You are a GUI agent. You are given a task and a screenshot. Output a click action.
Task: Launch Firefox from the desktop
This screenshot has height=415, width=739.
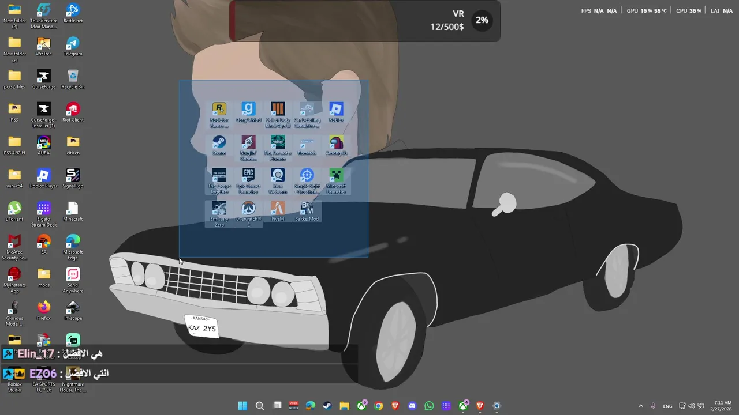43,310
